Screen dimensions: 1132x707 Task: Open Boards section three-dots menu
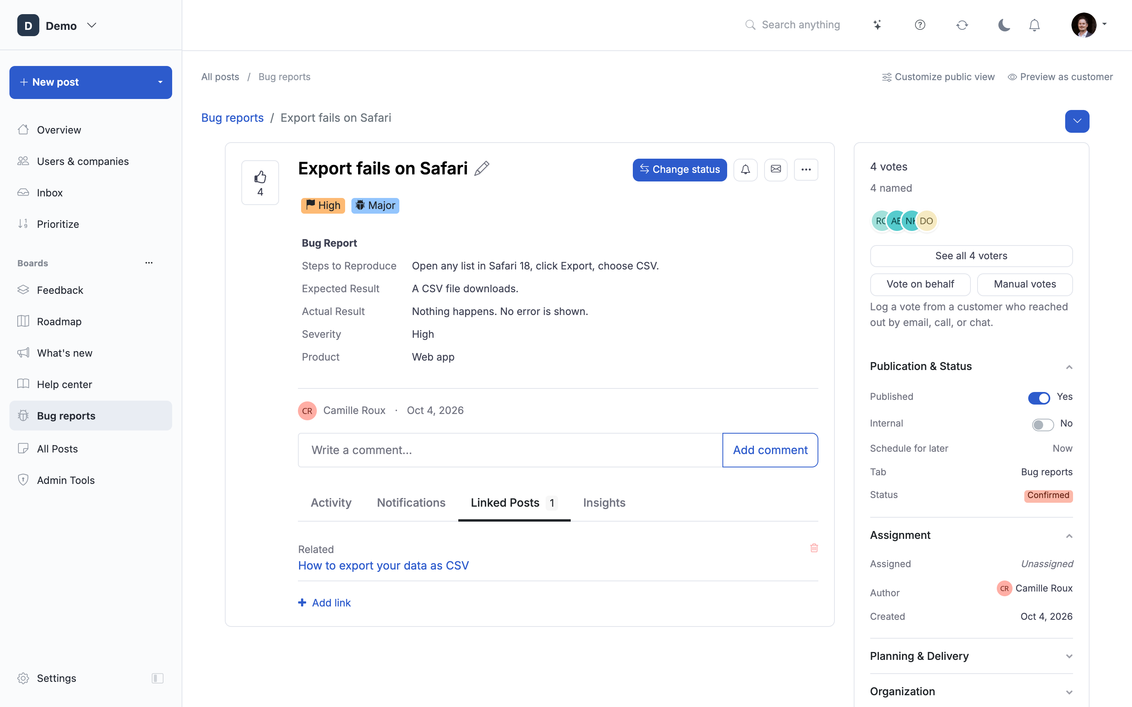click(149, 263)
